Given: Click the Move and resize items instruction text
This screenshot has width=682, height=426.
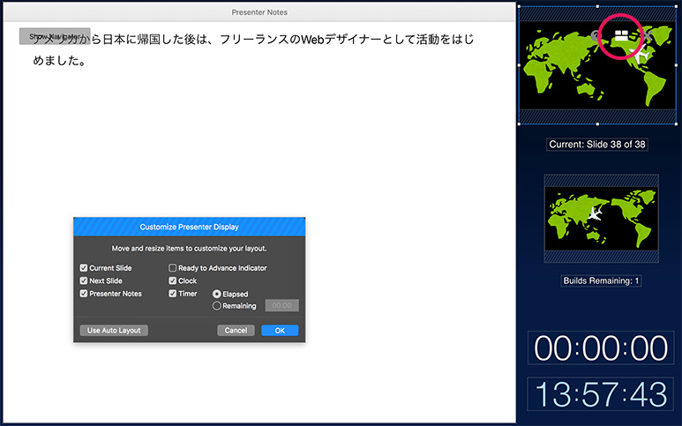Looking at the screenshot, I should pos(189,249).
